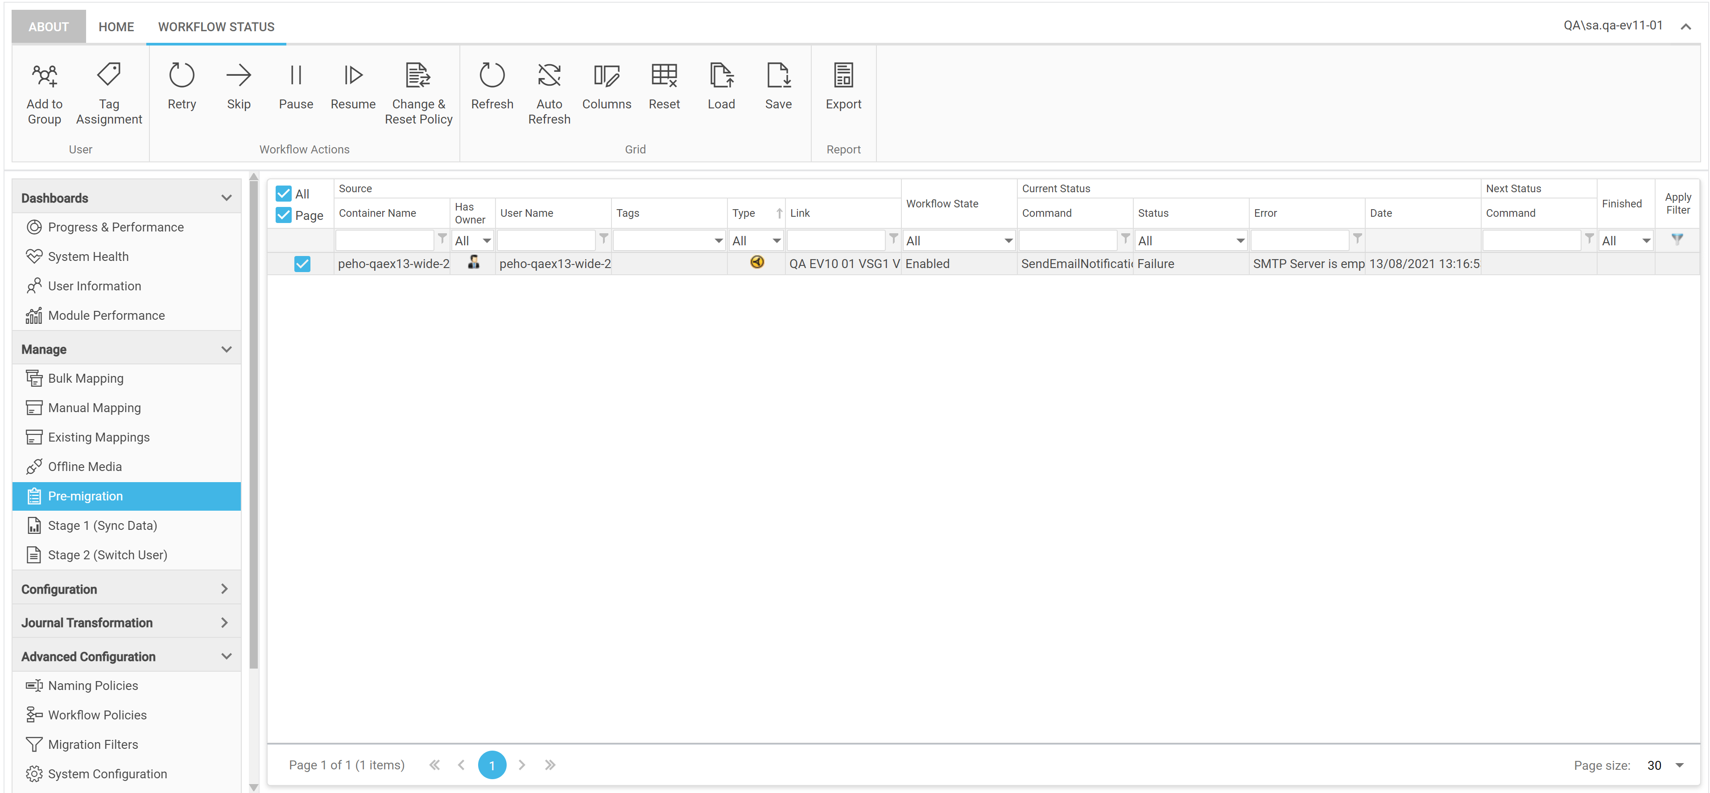Click Change & Reset Policy icon
The width and height of the screenshot is (1710, 793).
point(418,76)
